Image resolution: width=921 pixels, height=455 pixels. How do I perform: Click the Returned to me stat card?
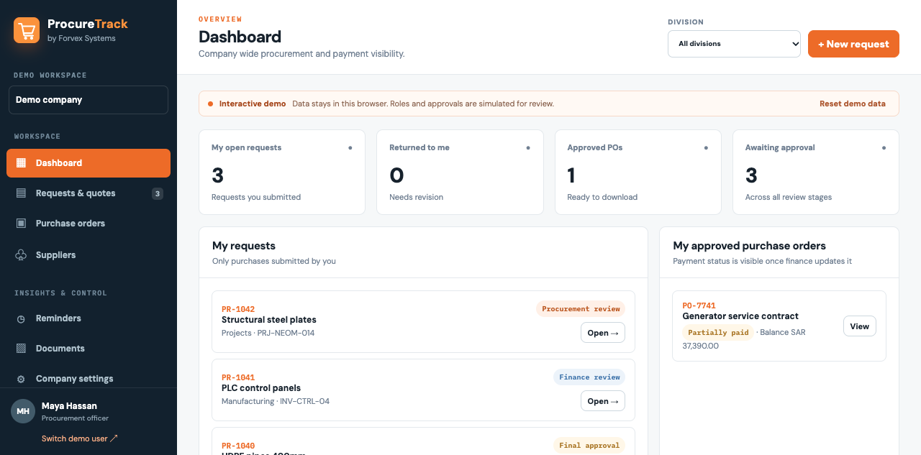tap(460, 172)
